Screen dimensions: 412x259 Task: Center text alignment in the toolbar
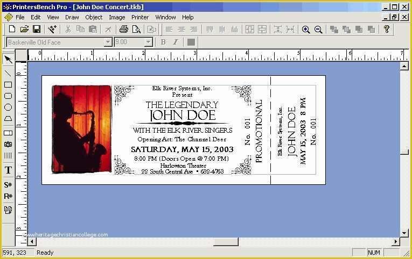click(x=181, y=29)
